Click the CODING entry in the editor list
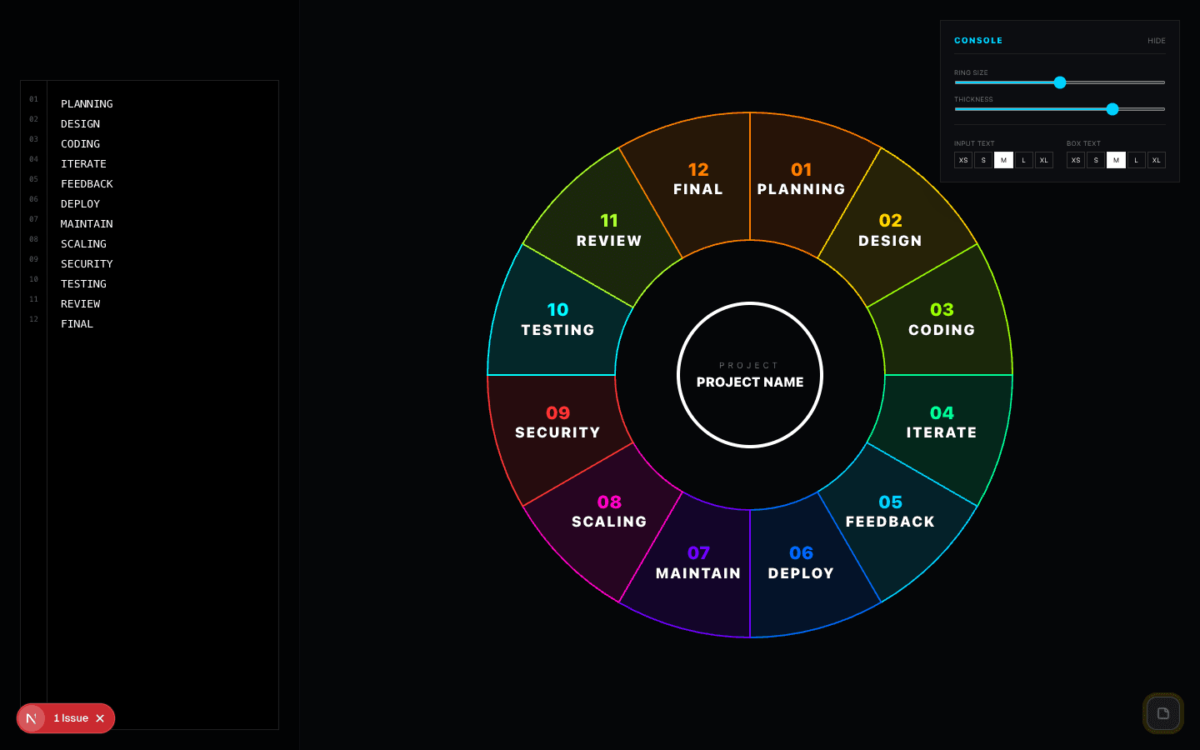Screen dimensions: 1200x750 tap(80, 143)
